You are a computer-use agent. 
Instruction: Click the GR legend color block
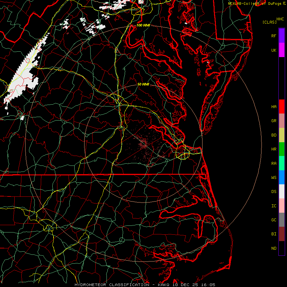click(x=282, y=121)
